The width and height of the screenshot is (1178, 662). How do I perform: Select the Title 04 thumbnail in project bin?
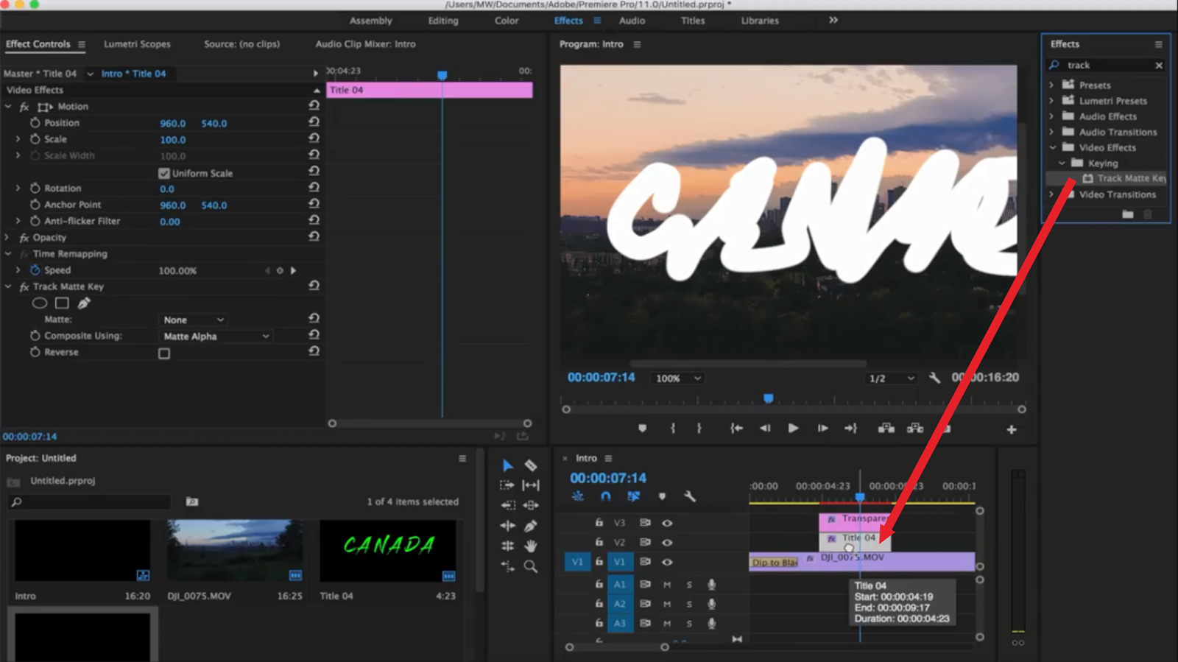point(388,552)
